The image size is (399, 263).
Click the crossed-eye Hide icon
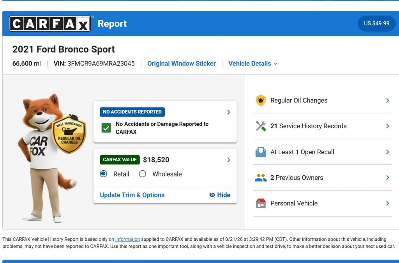212,195
